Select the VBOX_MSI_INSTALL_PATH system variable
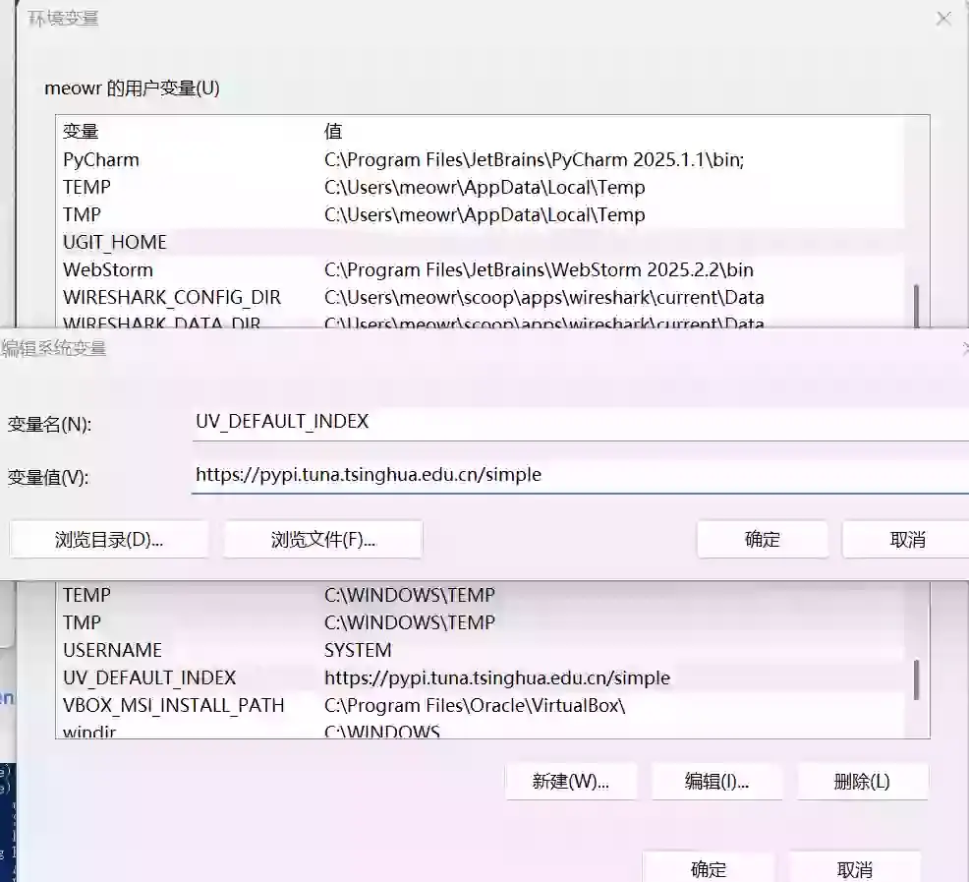The width and height of the screenshot is (969, 882). click(173, 705)
